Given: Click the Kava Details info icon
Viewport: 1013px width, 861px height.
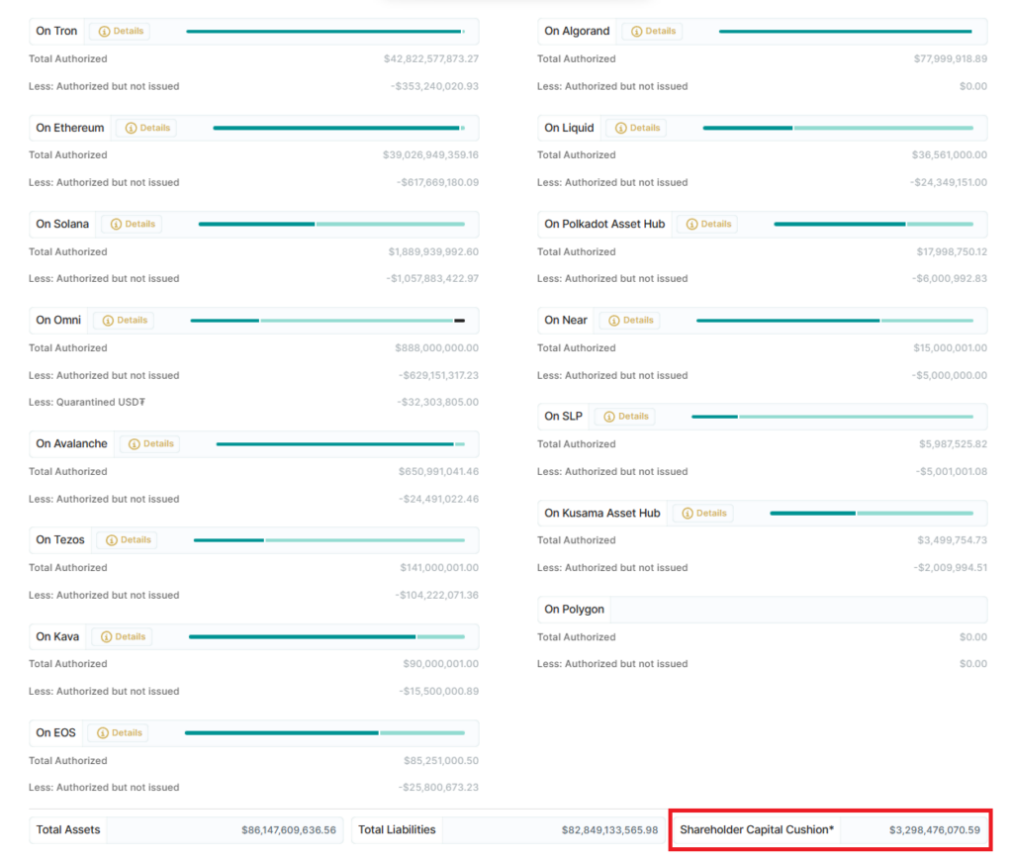Looking at the screenshot, I should point(107,637).
